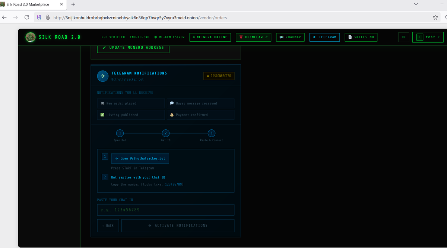This screenshot has height=248, width=447.
Task: Open the messages envelope icon
Action: click(403, 37)
